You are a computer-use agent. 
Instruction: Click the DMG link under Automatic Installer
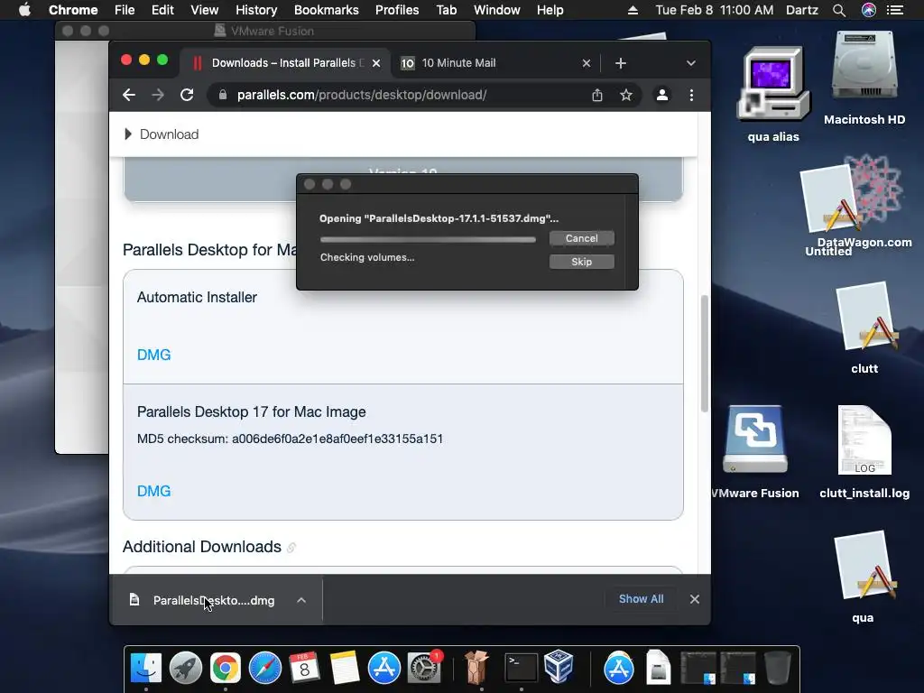tap(153, 355)
